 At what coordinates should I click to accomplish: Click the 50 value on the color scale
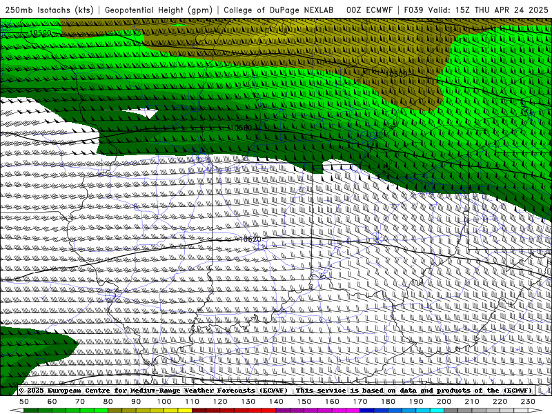pyautogui.click(x=24, y=402)
